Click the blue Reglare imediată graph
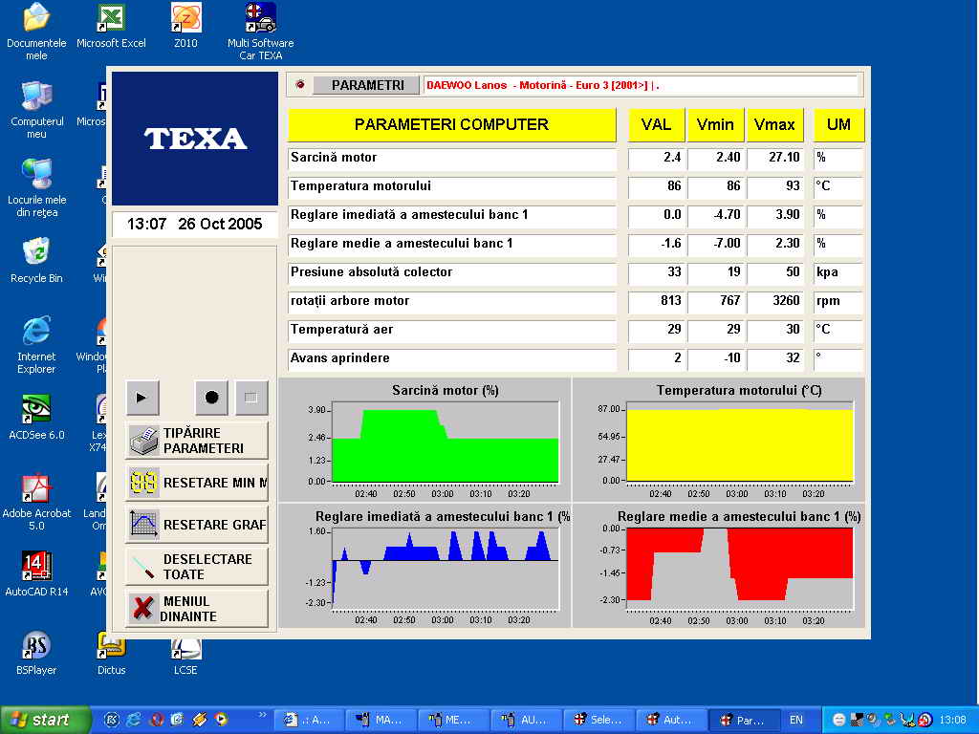Viewport: 979px width, 734px height. click(446, 568)
